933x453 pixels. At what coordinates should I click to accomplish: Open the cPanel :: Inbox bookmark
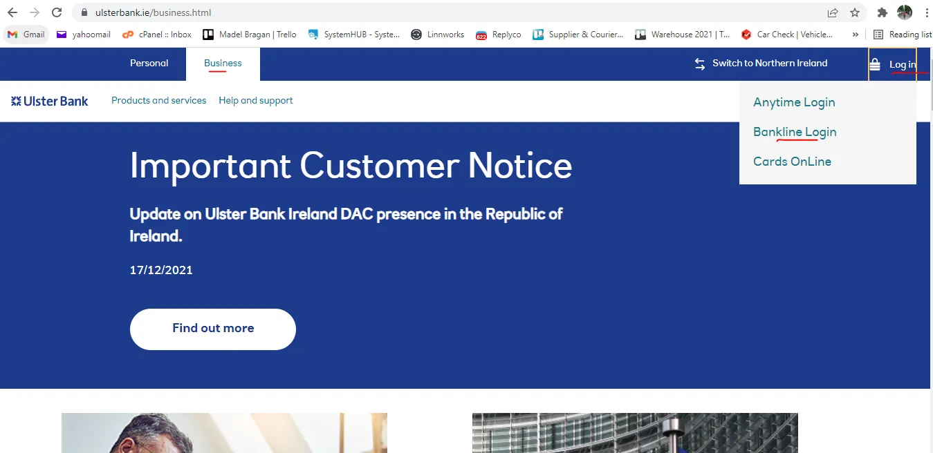(x=157, y=35)
